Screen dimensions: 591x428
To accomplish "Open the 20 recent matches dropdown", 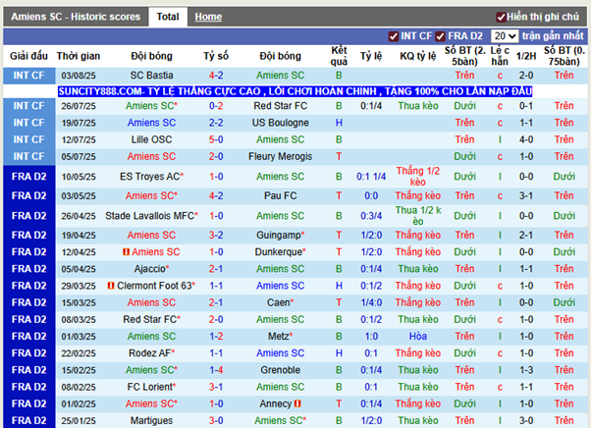I will tap(505, 36).
